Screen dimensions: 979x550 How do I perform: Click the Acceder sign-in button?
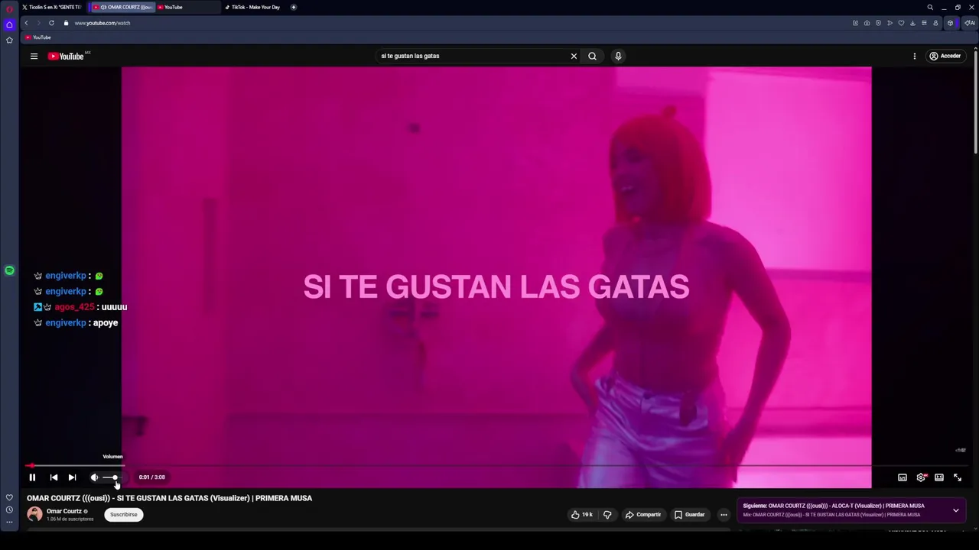pyautogui.click(x=945, y=56)
